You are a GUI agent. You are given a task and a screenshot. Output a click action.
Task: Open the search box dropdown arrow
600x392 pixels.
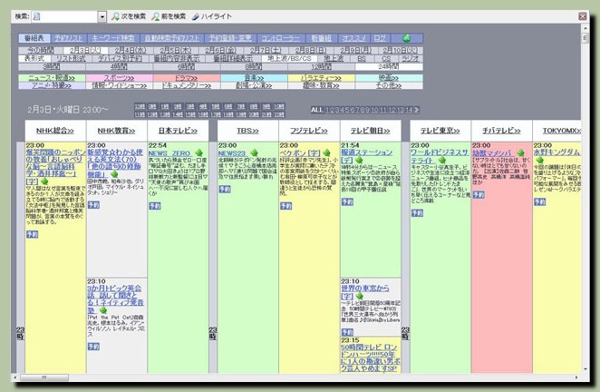pyautogui.click(x=102, y=17)
